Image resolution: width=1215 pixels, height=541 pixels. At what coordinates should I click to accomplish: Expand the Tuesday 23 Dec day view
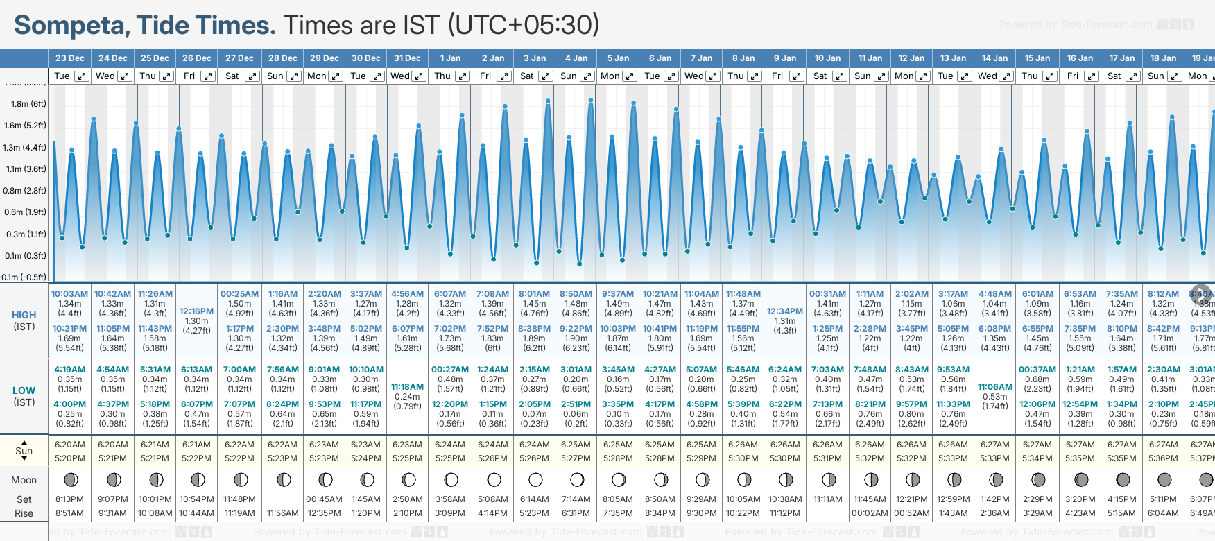(82, 76)
